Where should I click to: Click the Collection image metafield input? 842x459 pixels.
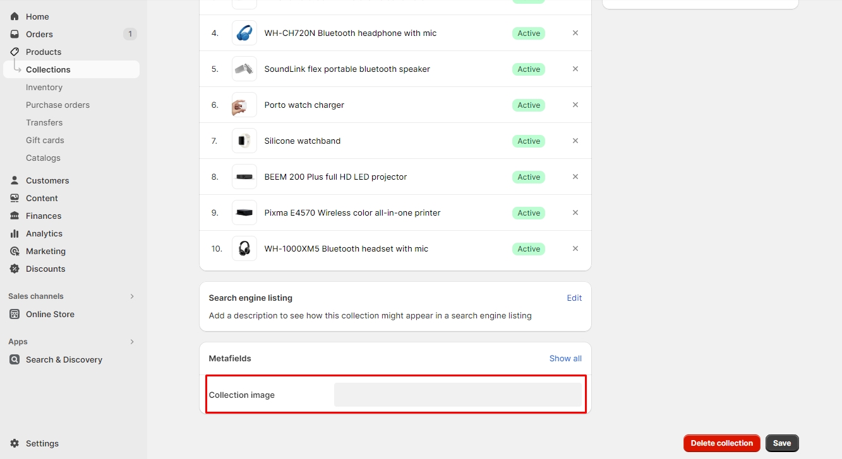point(457,395)
